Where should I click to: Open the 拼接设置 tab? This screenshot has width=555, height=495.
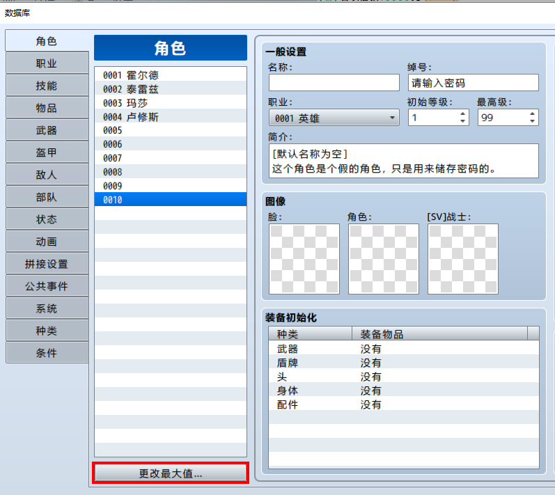[x=47, y=264]
